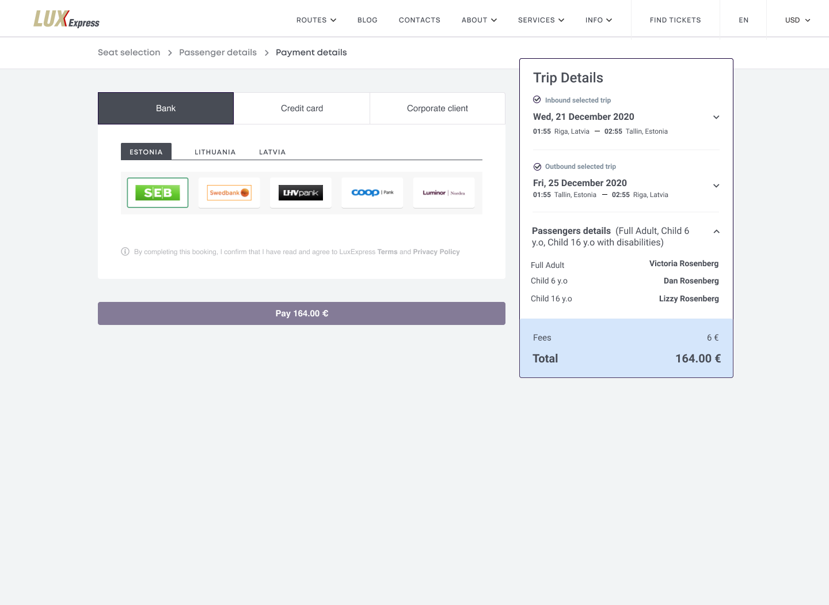Show Lithuania banks tab

215,152
